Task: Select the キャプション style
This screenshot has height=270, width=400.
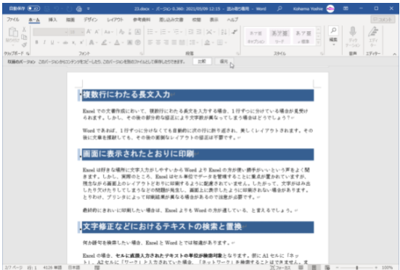Action: [x=256, y=37]
